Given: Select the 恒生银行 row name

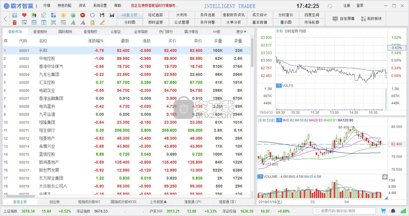Looking at the screenshot, I should [47, 130].
